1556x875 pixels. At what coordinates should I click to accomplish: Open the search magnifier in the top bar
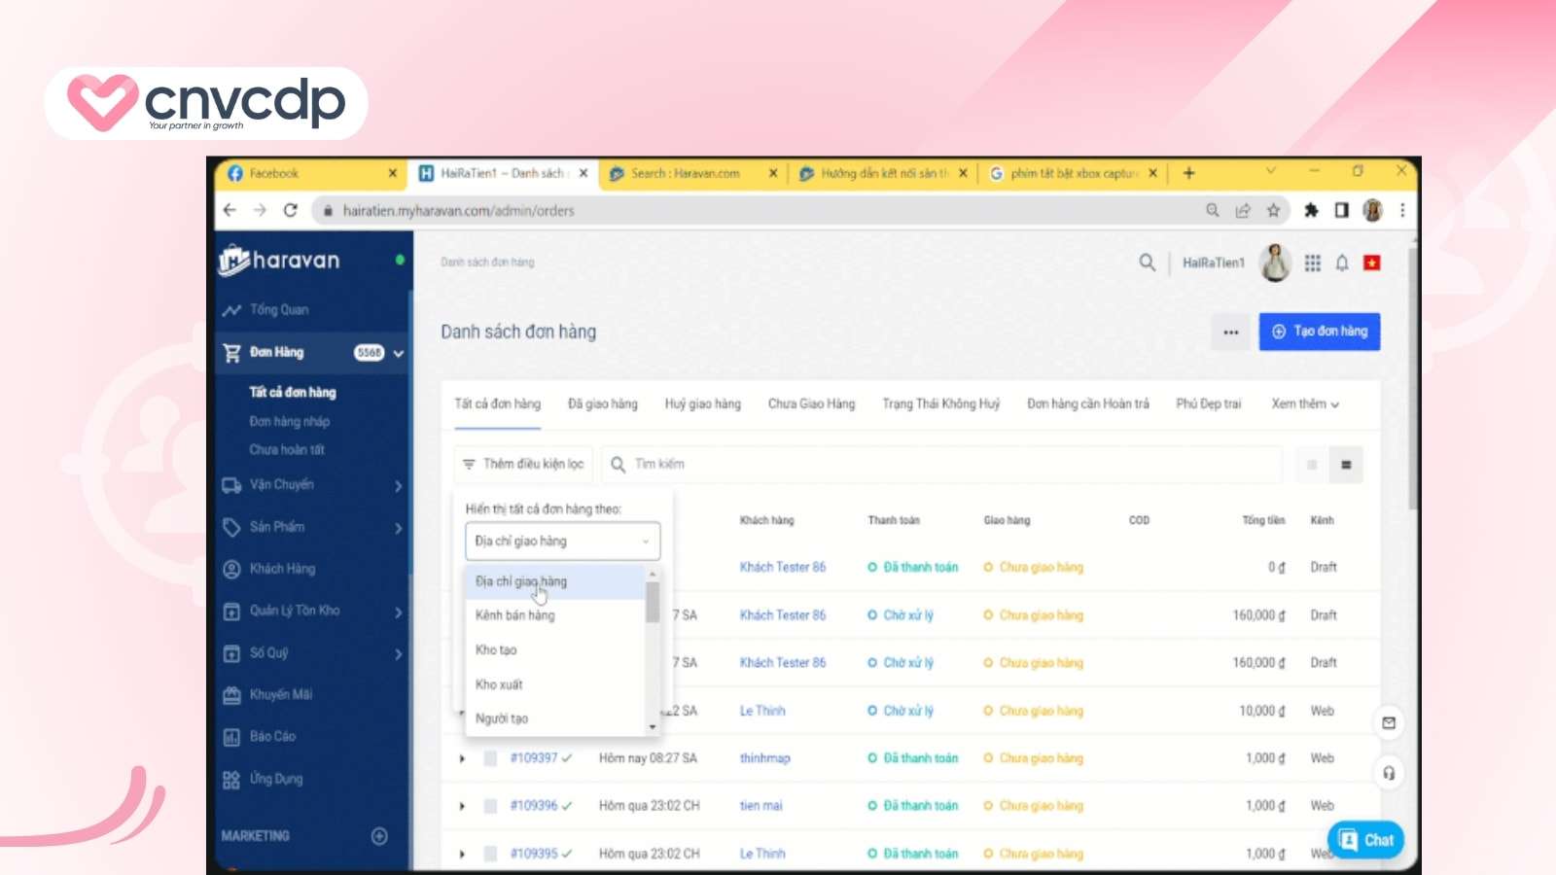coord(1147,262)
